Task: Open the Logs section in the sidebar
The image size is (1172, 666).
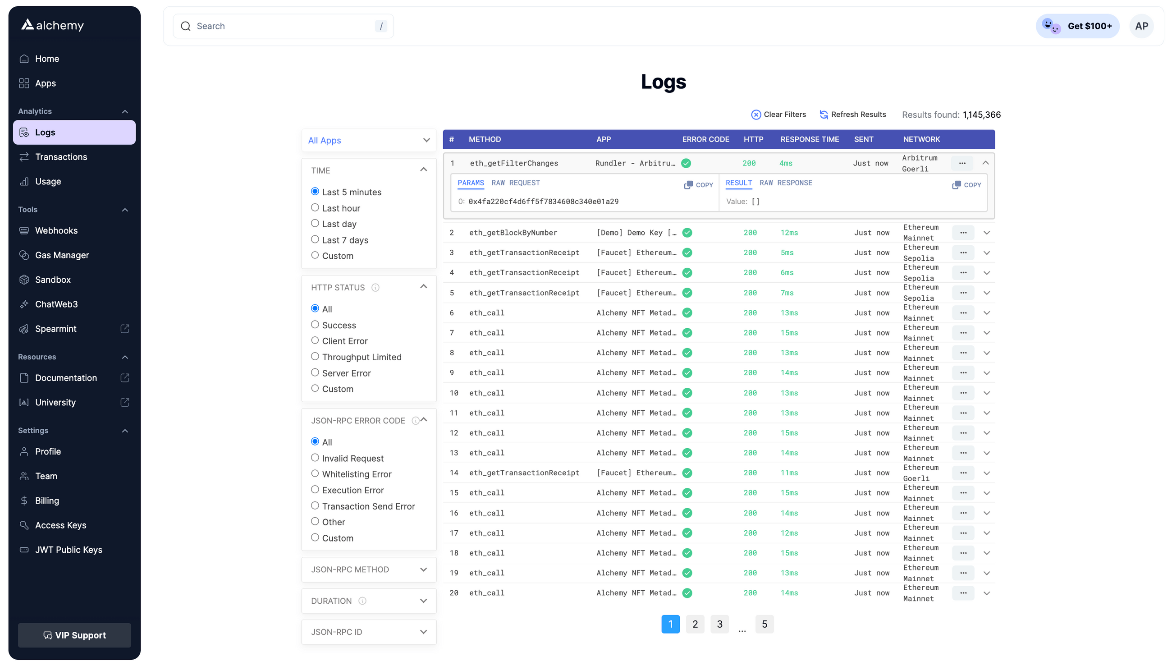Action: tap(45, 132)
